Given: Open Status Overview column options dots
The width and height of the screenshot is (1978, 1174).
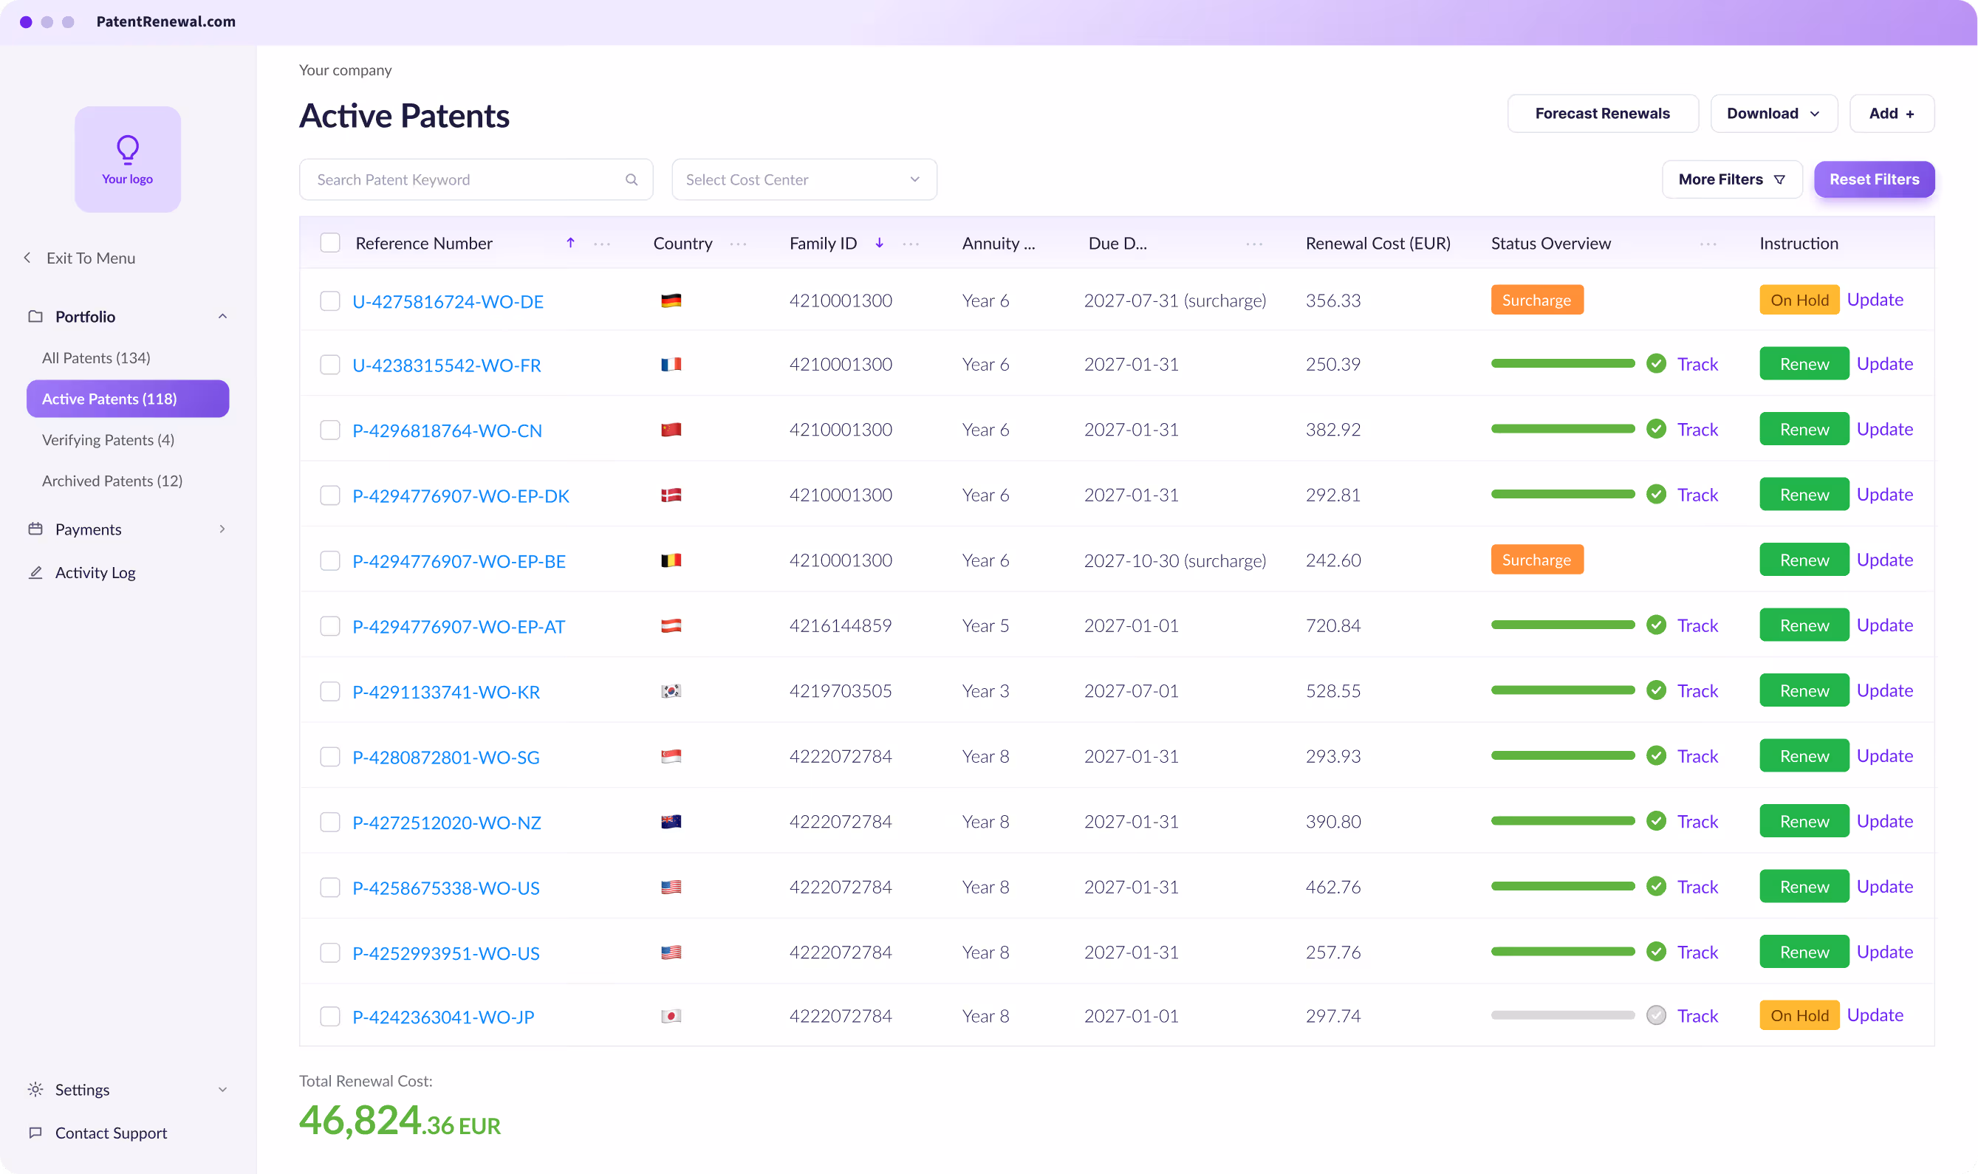Looking at the screenshot, I should (x=1708, y=244).
